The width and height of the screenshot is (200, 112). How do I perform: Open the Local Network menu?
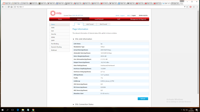99,19
